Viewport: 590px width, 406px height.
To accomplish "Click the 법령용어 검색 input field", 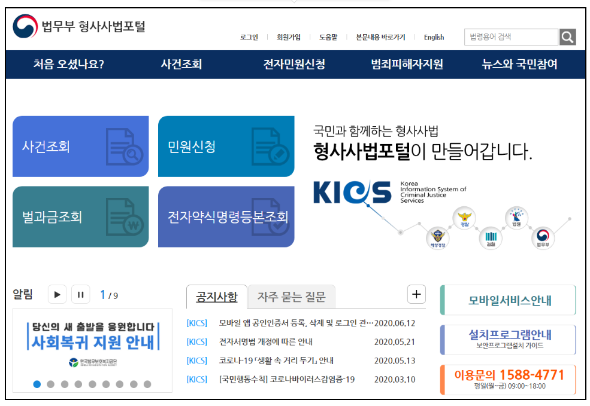I will pyautogui.click(x=511, y=37).
